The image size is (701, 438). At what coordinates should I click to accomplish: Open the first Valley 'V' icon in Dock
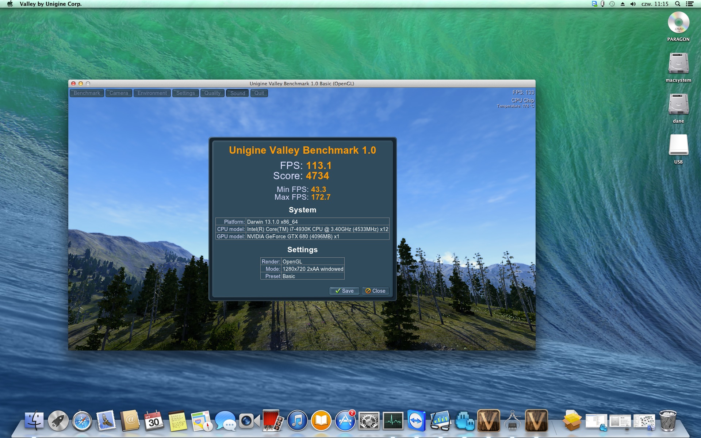(x=489, y=421)
